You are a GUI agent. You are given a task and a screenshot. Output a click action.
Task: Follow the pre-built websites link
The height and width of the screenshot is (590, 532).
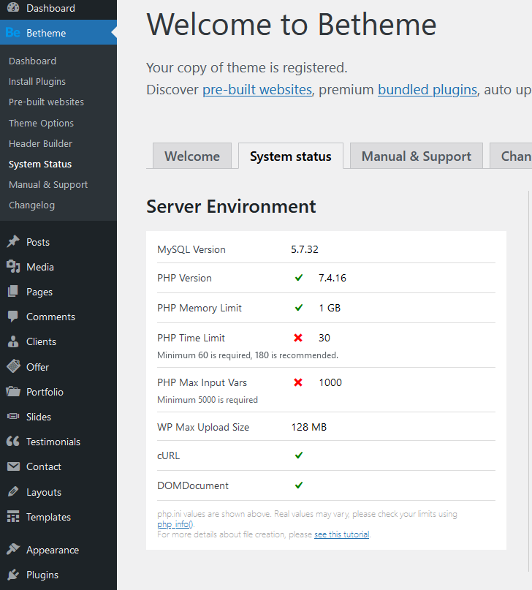coord(257,89)
